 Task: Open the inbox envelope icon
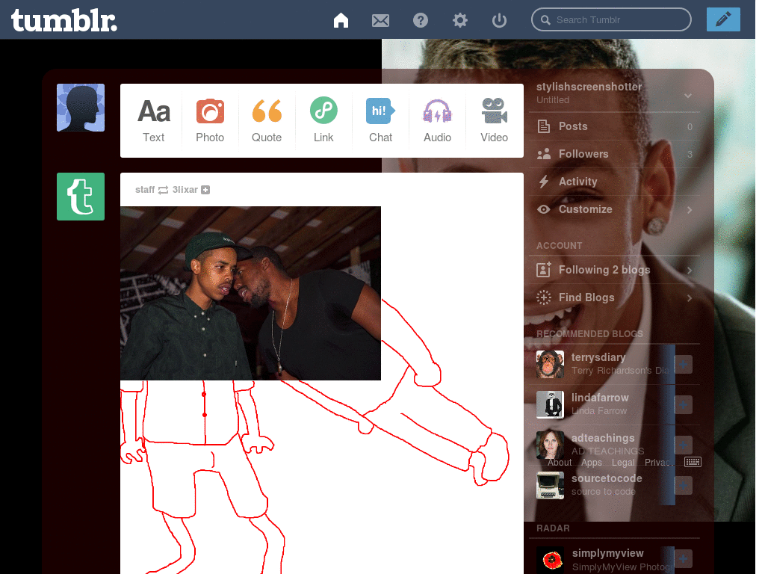click(380, 20)
